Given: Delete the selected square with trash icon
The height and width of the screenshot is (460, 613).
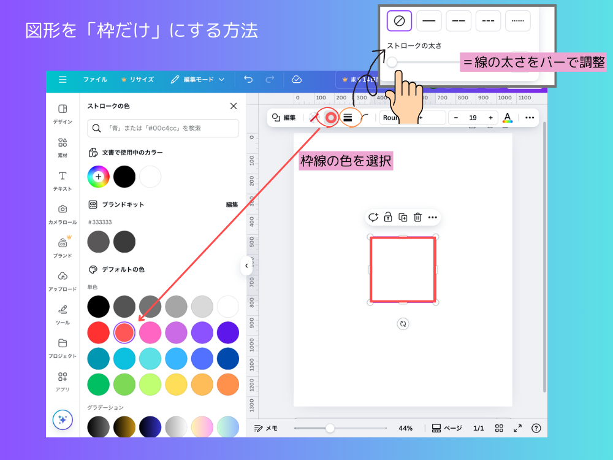Looking at the screenshot, I should [x=417, y=217].
